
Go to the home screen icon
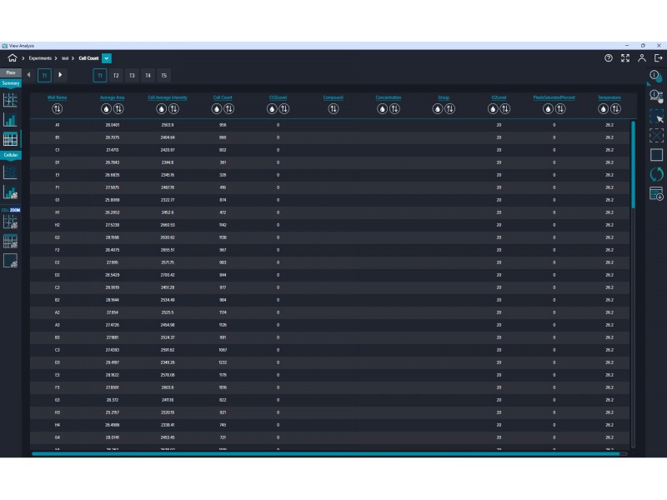coord(12,58)
